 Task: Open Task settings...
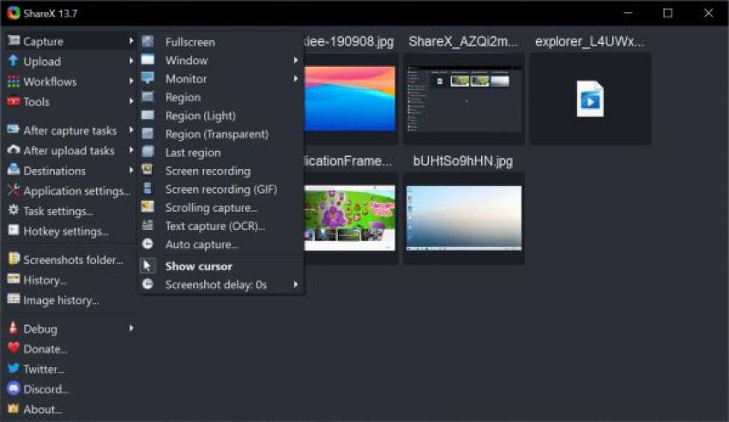coord(69,210)
